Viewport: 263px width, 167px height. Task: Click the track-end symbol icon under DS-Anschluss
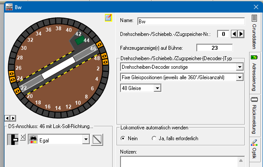click(13, 140)
